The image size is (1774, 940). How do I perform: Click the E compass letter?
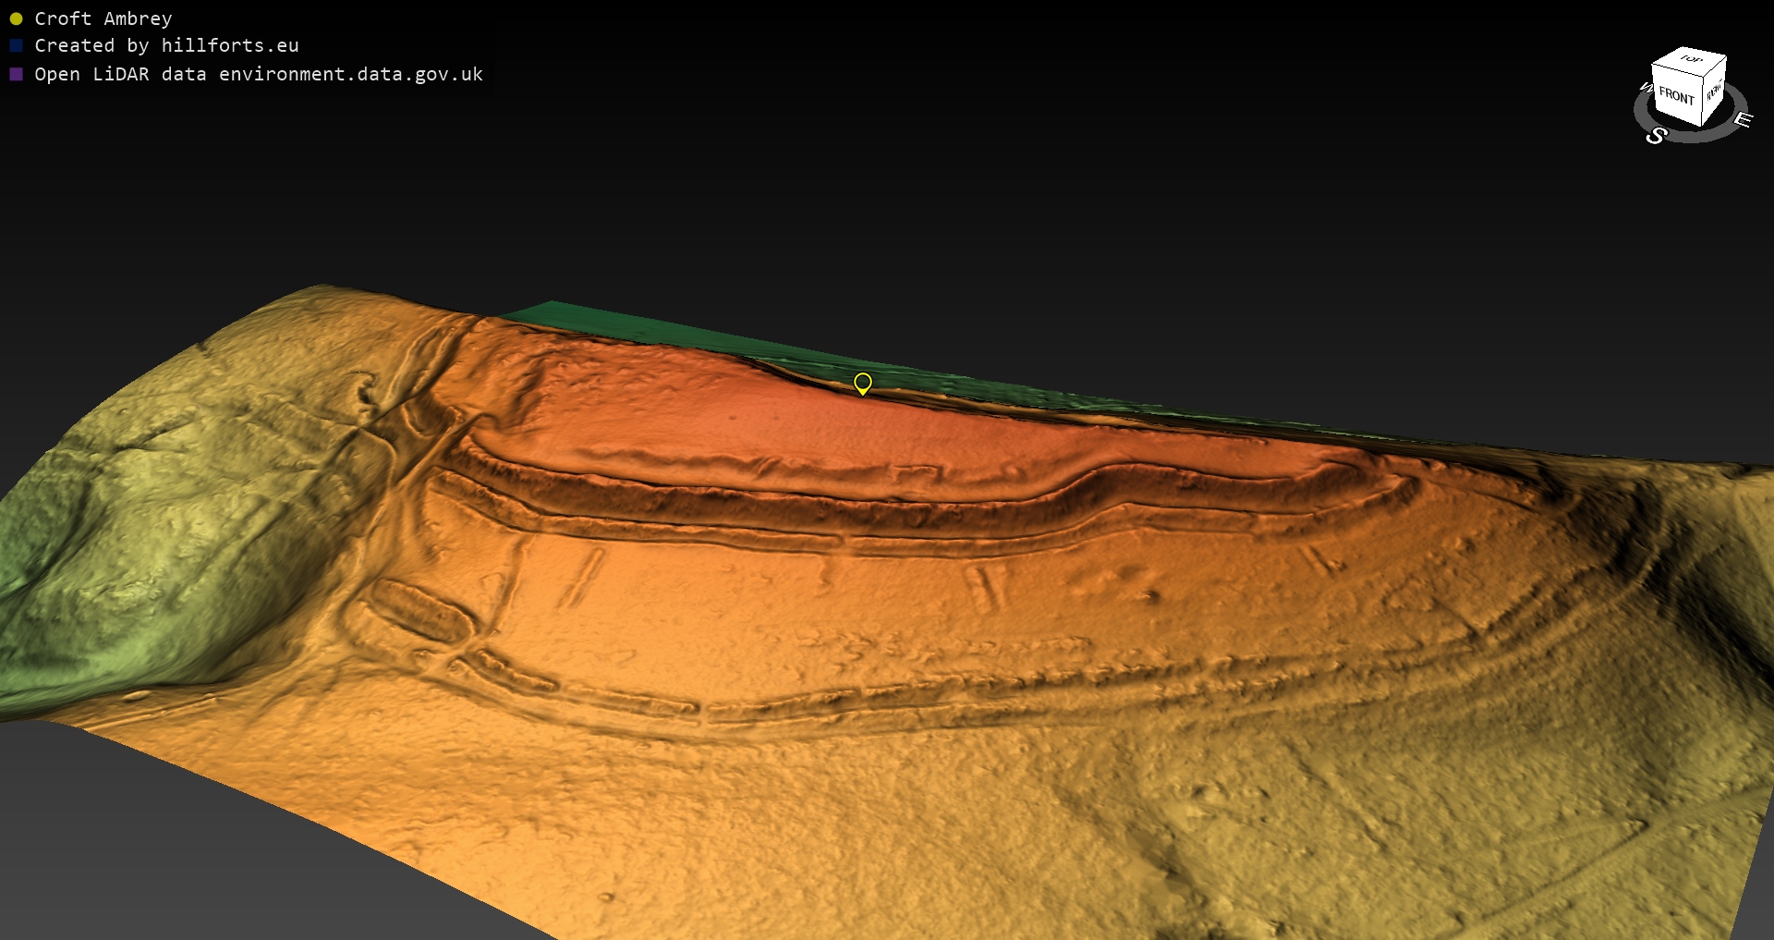(x=1743, y=119)
